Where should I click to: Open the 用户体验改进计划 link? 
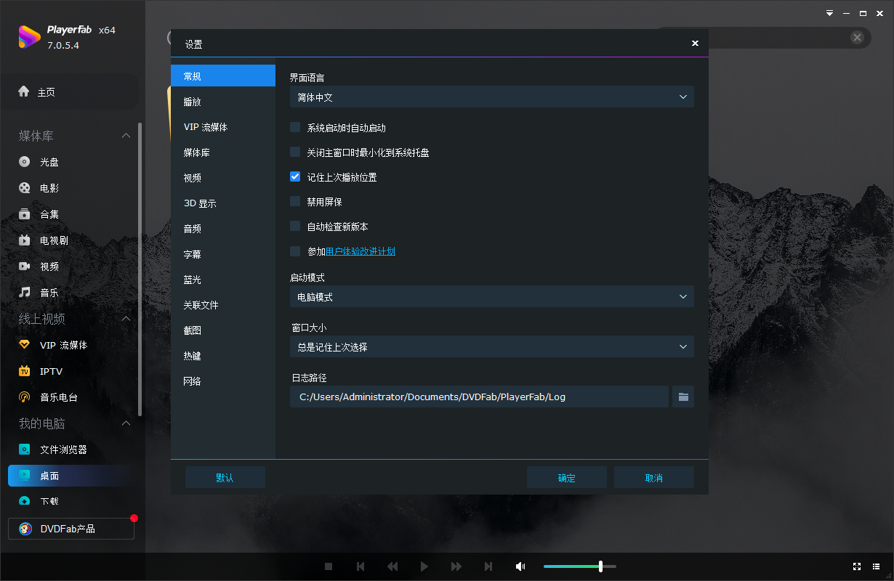tap(360, 251)
